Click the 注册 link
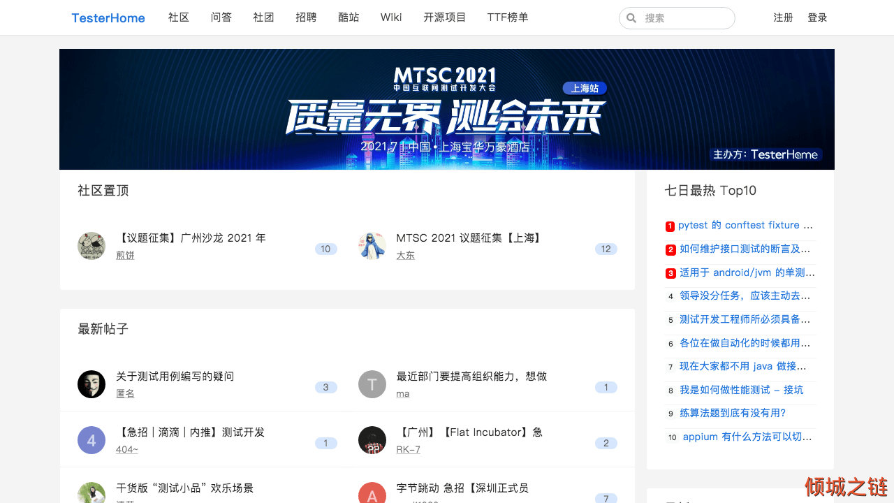 [783, 17]
